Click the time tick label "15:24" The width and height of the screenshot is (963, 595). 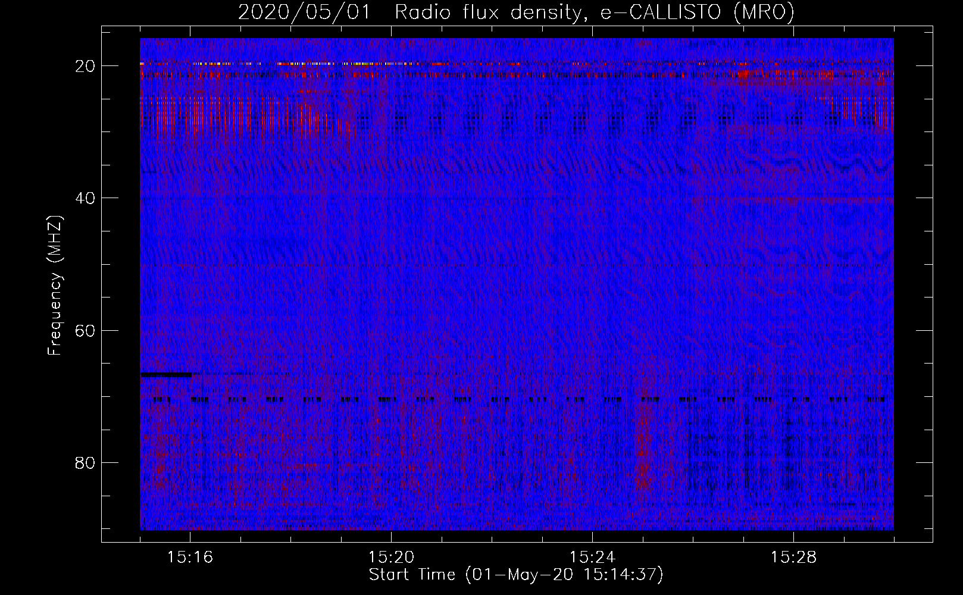pyautogui.click(x=593, y=558)
